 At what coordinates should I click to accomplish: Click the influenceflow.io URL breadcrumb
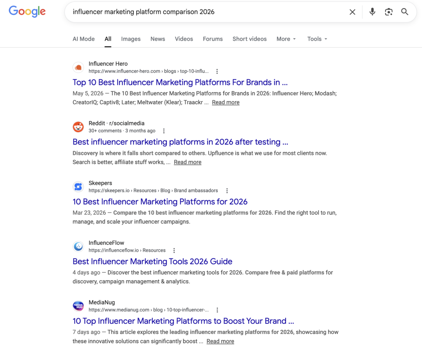pyautogui.click(x=127, y=250)
